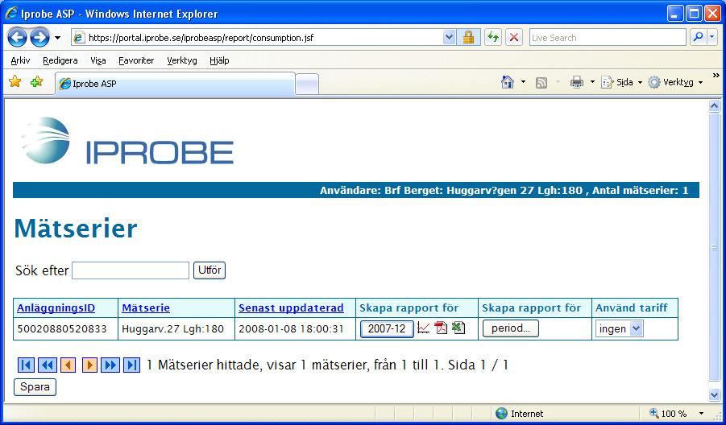The image size is (726, 425).
Task: Click the Användare: Brf Berget info bar text
Action: 504,190
